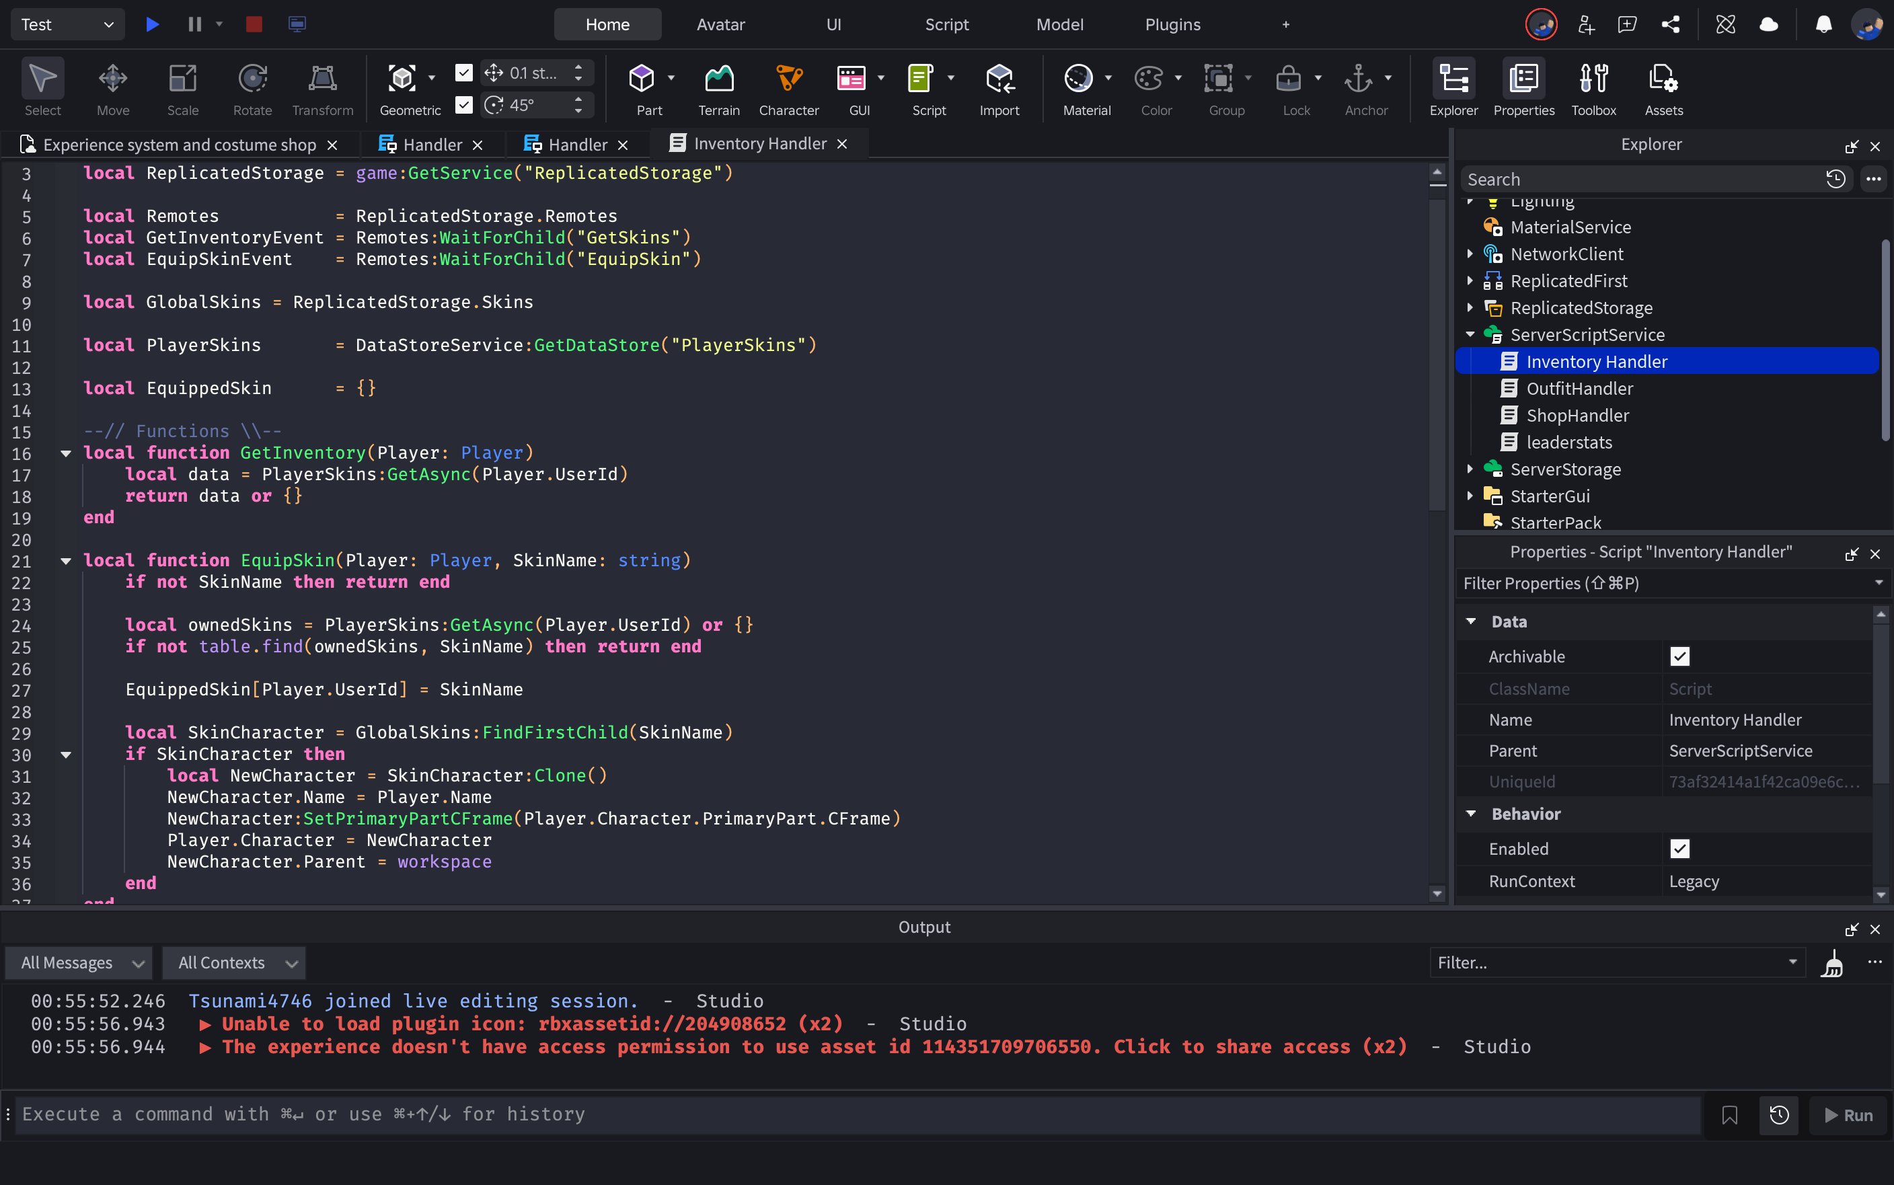Image resolution: width=1894 pixels, height=1185 pixels.
Task: Toggle the Properties panel
Action: tap(1523, 87)
